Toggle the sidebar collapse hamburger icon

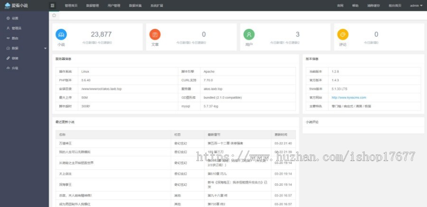tap(53, 5)
